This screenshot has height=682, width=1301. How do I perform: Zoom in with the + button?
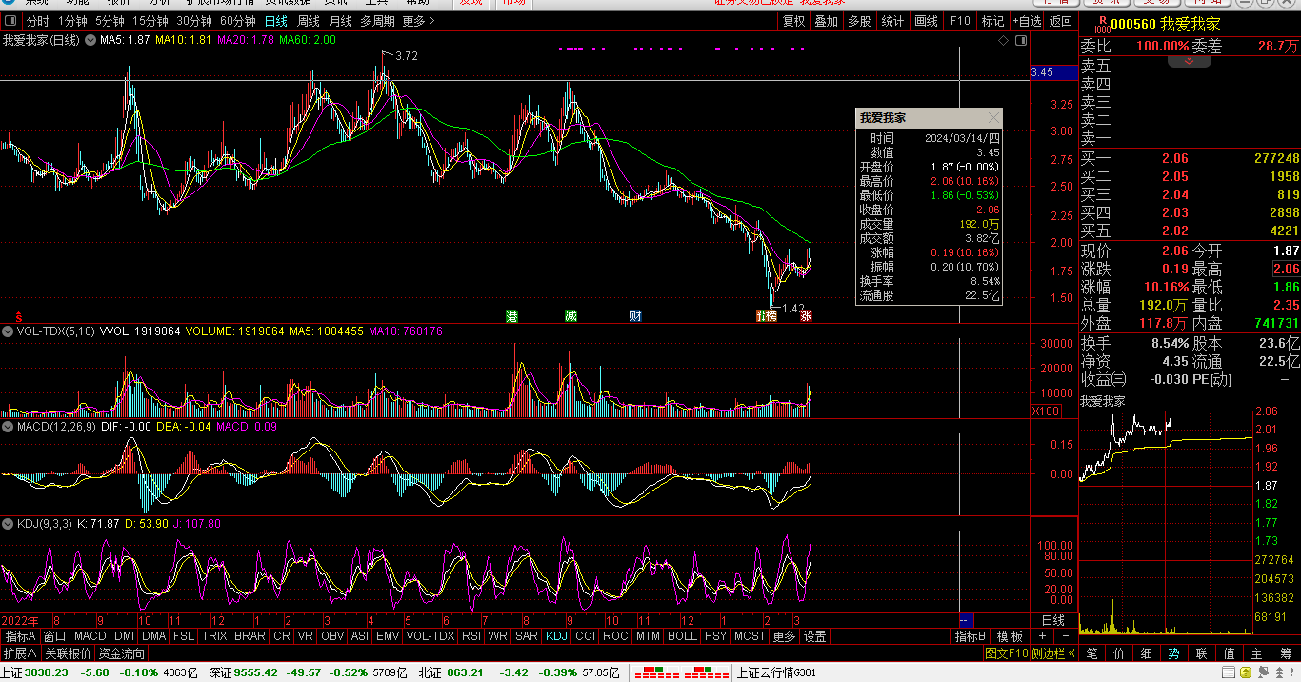coord(1042,636)
